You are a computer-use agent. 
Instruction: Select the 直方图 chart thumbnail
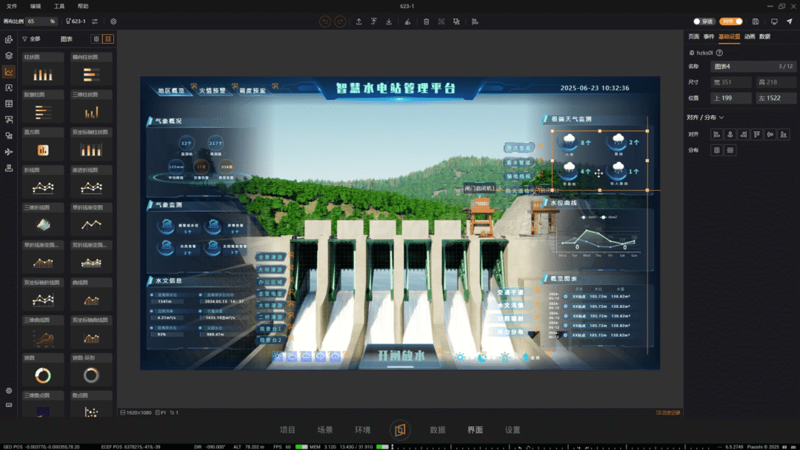(x=43, y=144)
